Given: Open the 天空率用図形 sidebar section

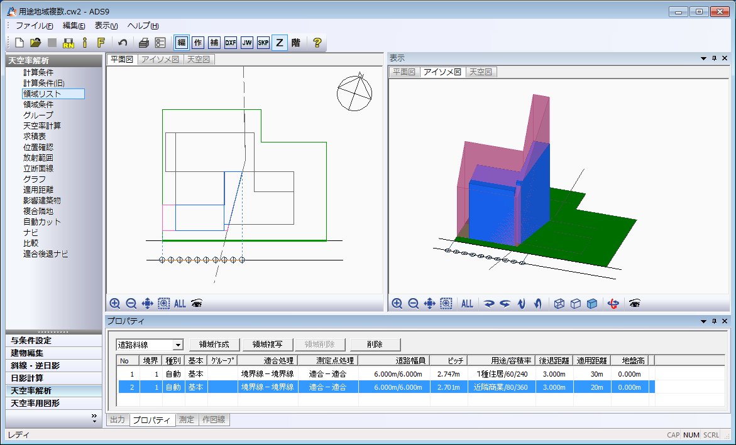Looking at the screenshot, I should pos(53,403).
